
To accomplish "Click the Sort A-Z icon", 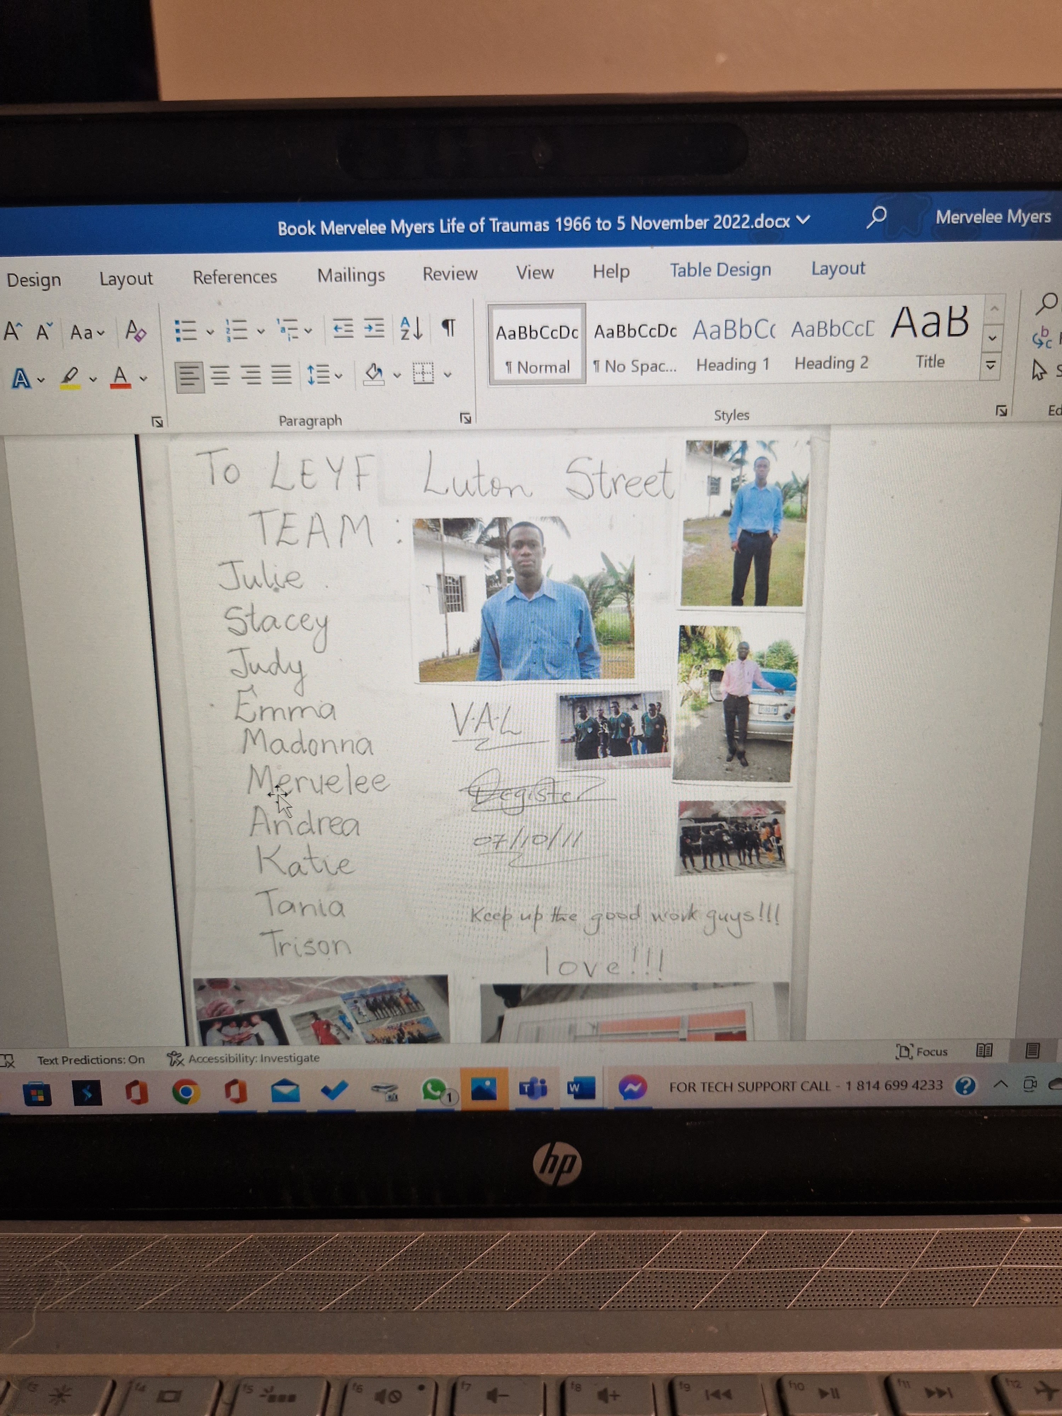I will [410, 329].
